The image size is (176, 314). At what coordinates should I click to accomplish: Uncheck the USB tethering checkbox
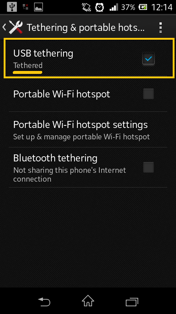click(x=148, y=58)
